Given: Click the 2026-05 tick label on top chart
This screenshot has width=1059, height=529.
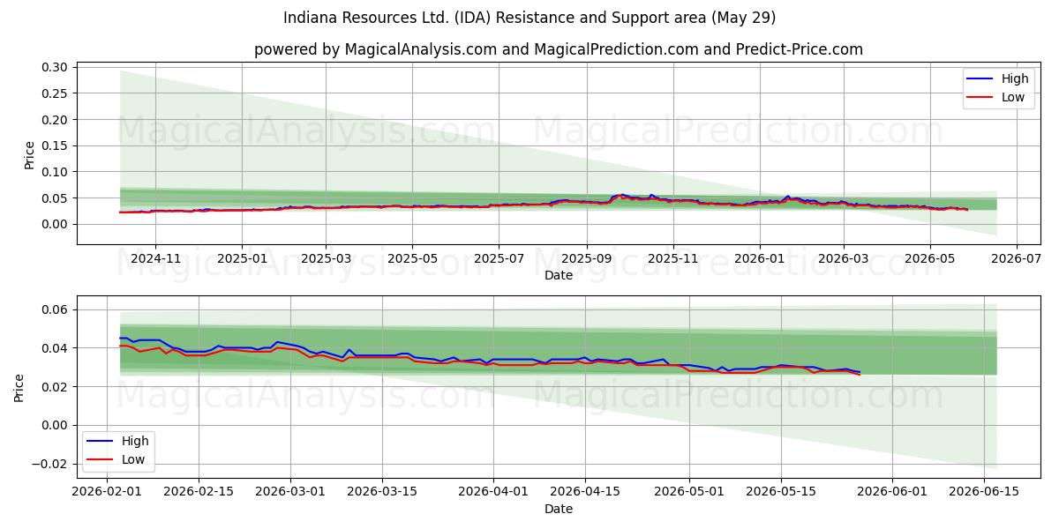Looking at the screenshot, I should pyautogui.click(x=929, y=259).
